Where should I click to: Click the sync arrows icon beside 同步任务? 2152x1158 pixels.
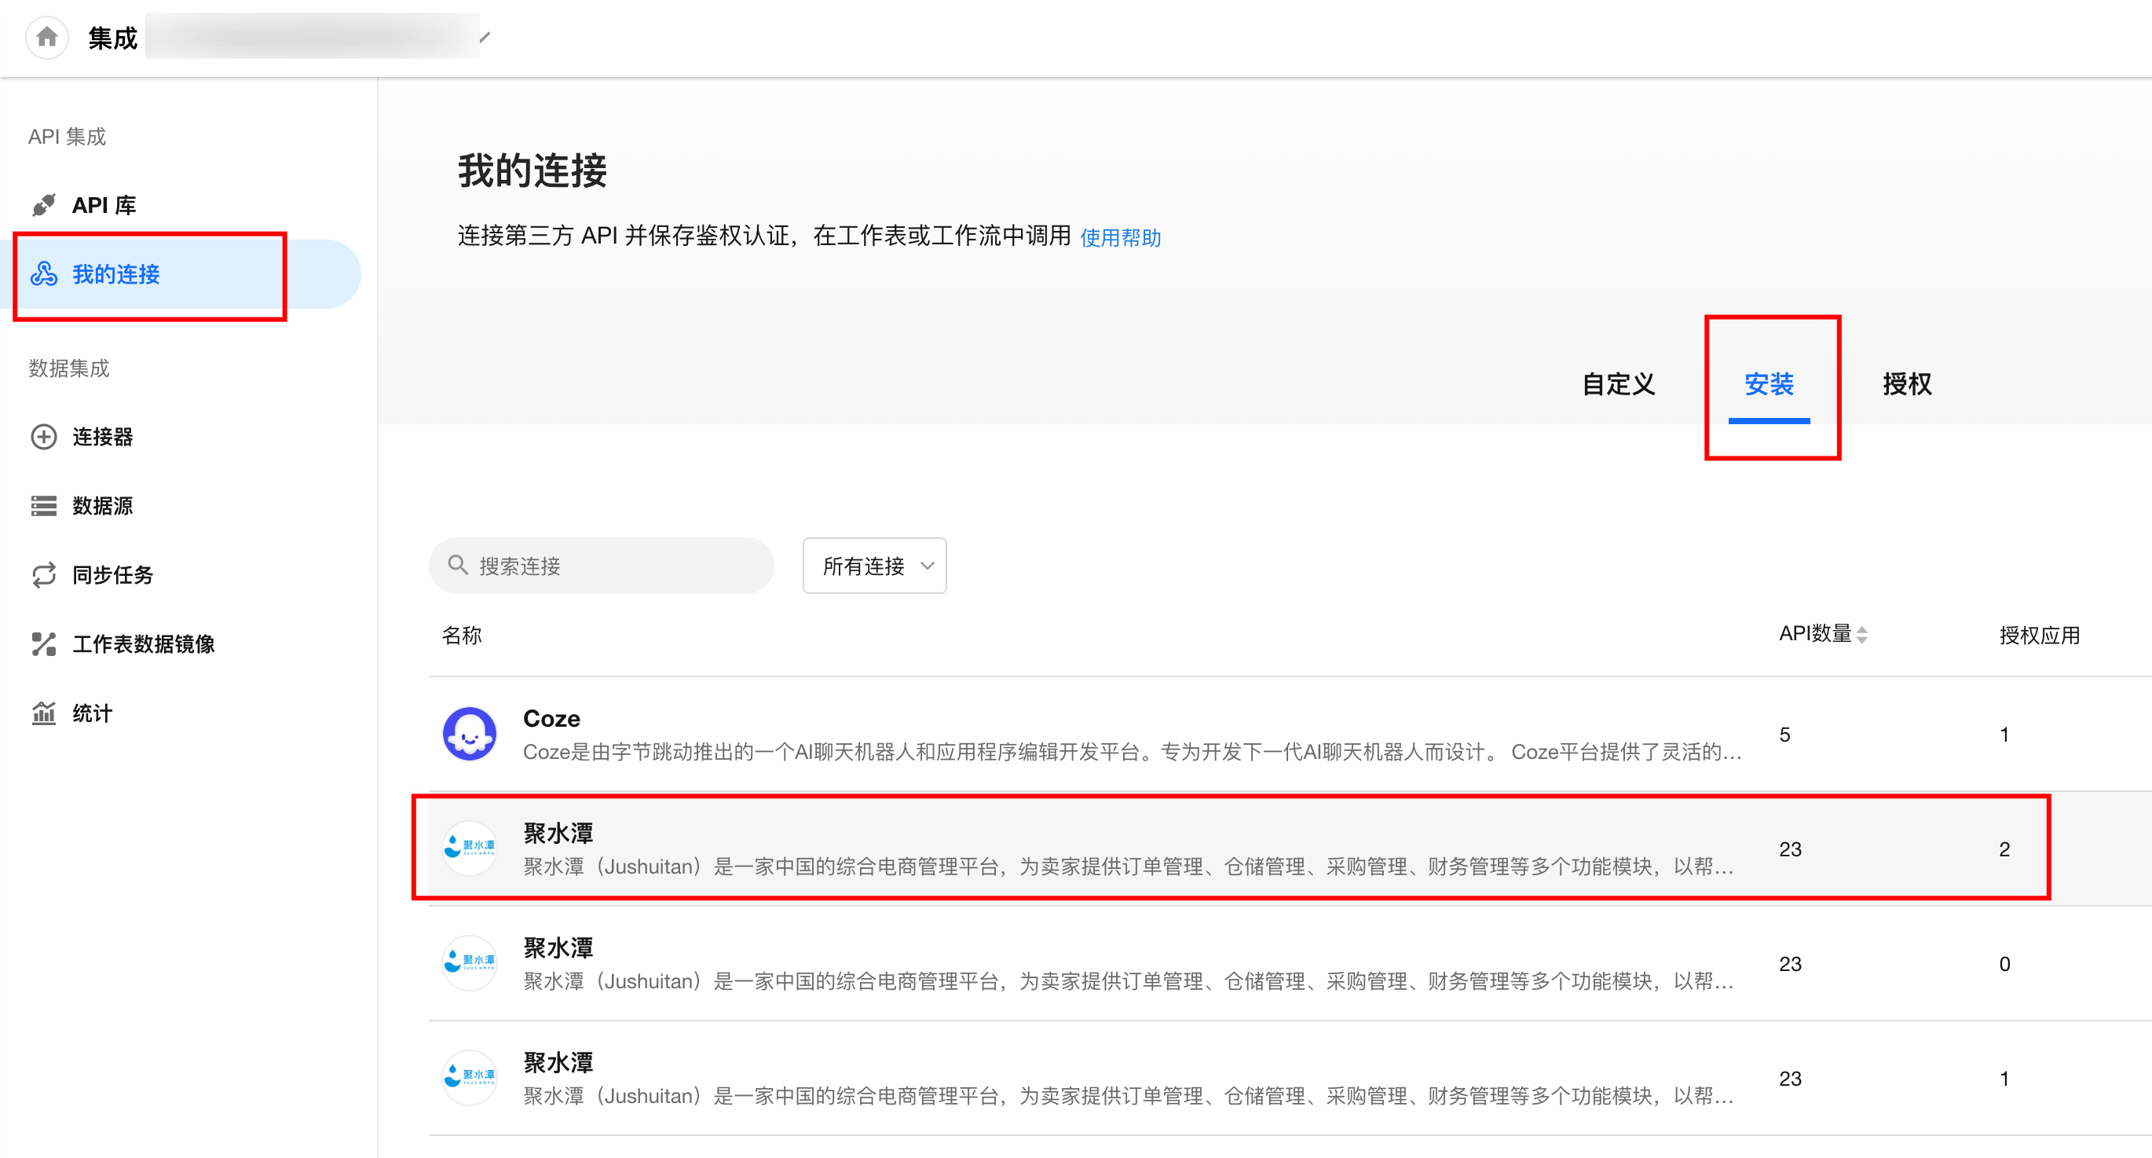tap(43, 575)
